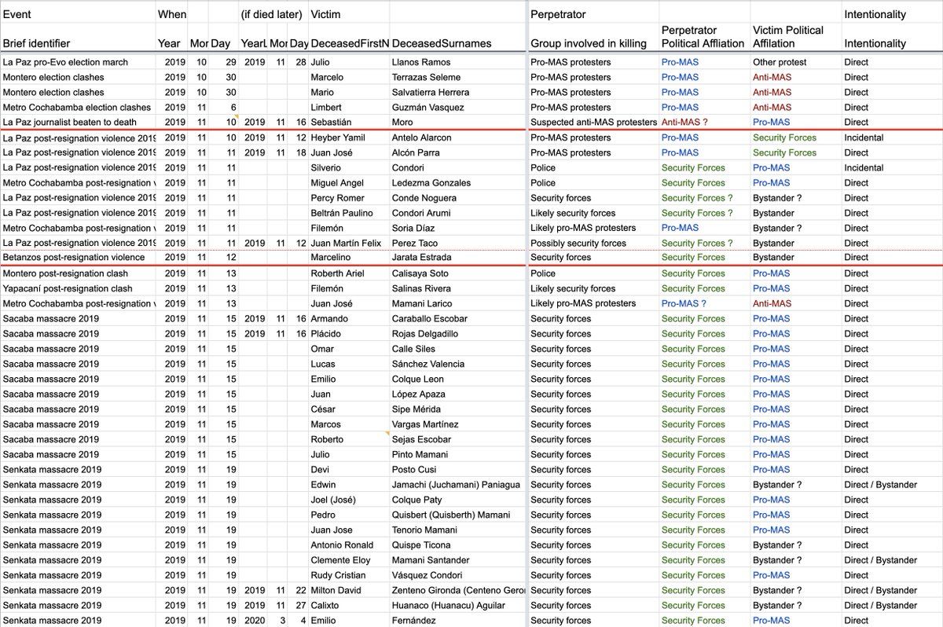The image size is (943, 627).
Task: Click the 'Group involved in killing' header
Action: [x=588, y=43]
